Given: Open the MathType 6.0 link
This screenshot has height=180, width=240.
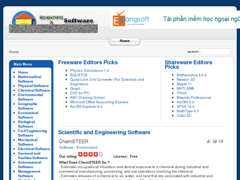Looking at the screenshot, I should [188, 111].
